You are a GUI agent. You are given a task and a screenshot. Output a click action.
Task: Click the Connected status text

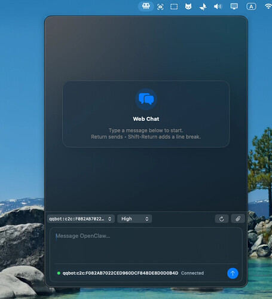(192, 273)
